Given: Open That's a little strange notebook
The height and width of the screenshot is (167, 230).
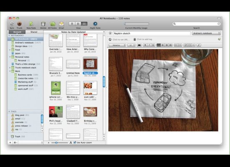Looking at the screenshot, I should click(x=26, y=64).
